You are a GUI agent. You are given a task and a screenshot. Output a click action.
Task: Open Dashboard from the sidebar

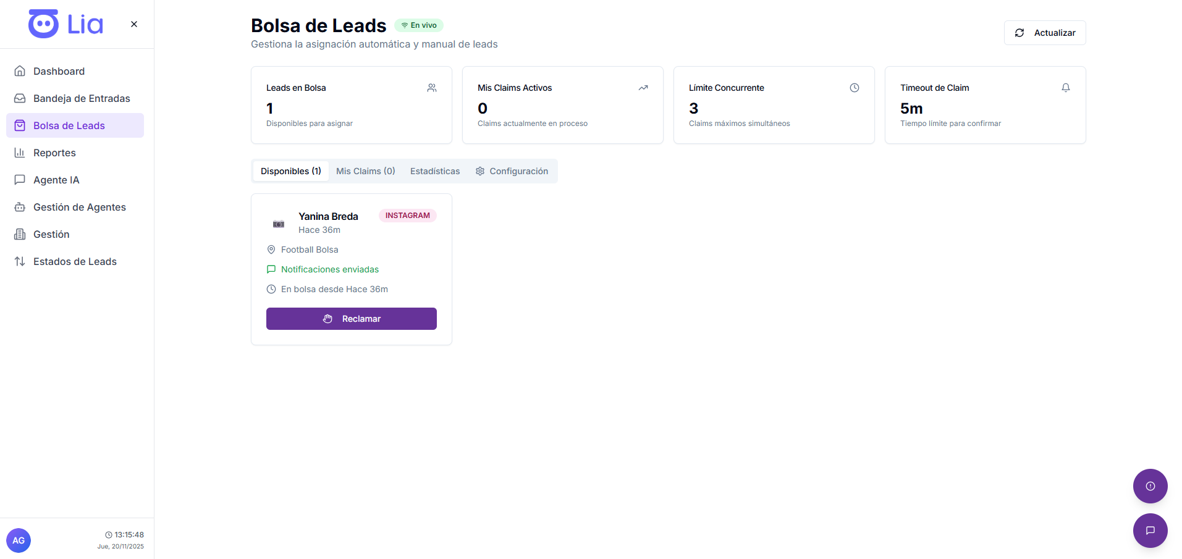pyautogui.click(x=59, y=71)
